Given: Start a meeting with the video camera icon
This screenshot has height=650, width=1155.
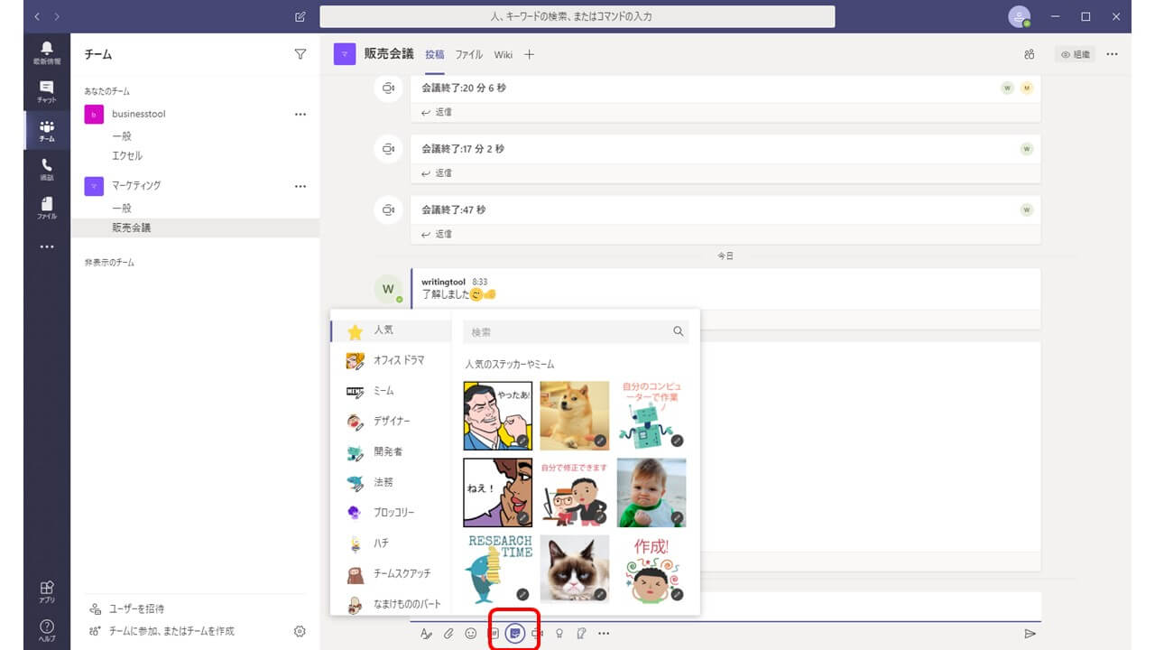Looking at the screenshot, I should pos(537,634).
